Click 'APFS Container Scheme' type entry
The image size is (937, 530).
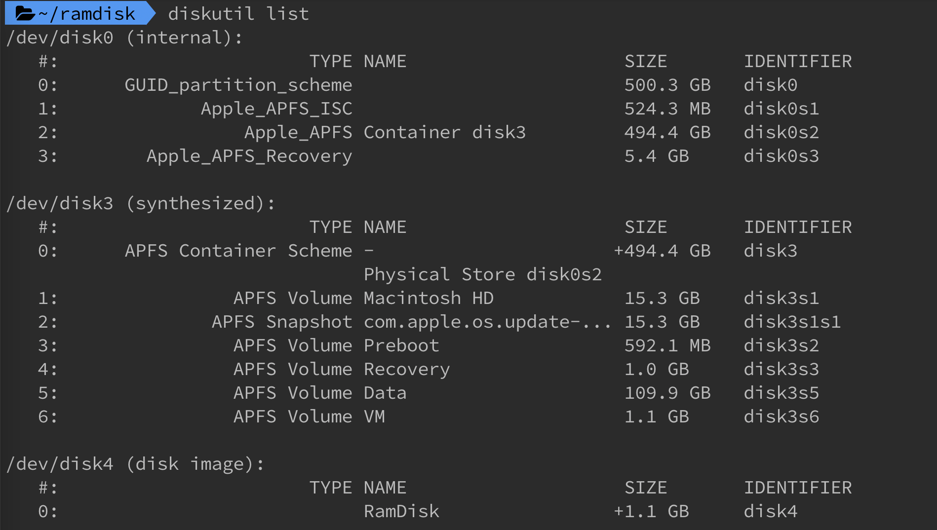238,251
